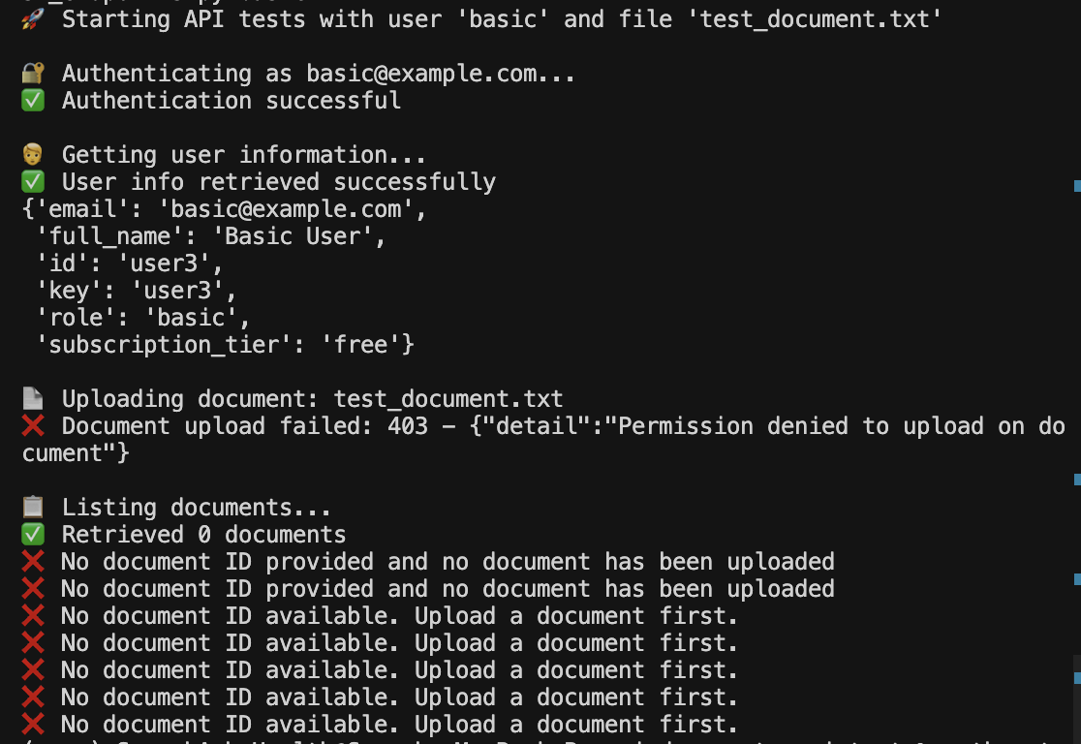Click the 'full_name' key in the user dict

pos(108,236)
